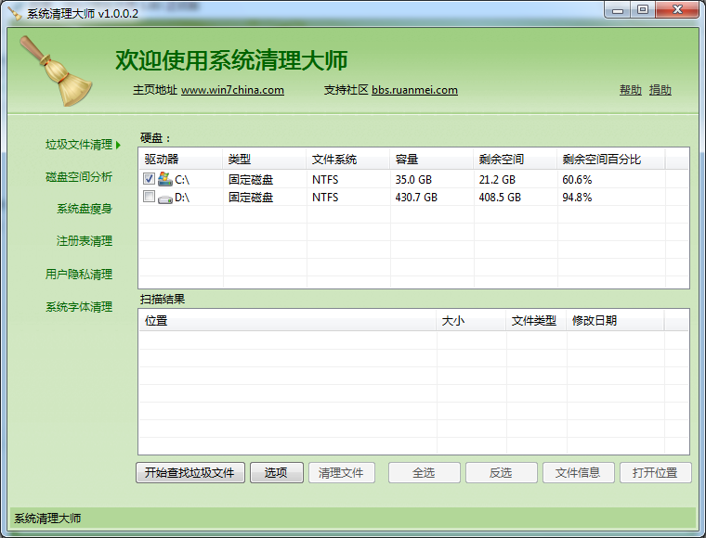The image size is (706, 538).
Task: Uncheck the C:\ drive checkbox
Action: [149, 179]
